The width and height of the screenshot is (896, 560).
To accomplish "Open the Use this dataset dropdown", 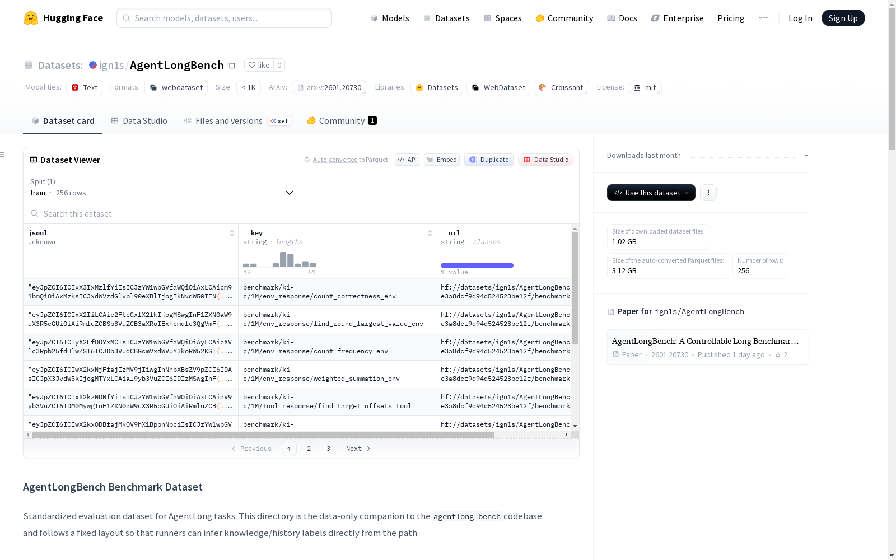I will pos(651,193).
